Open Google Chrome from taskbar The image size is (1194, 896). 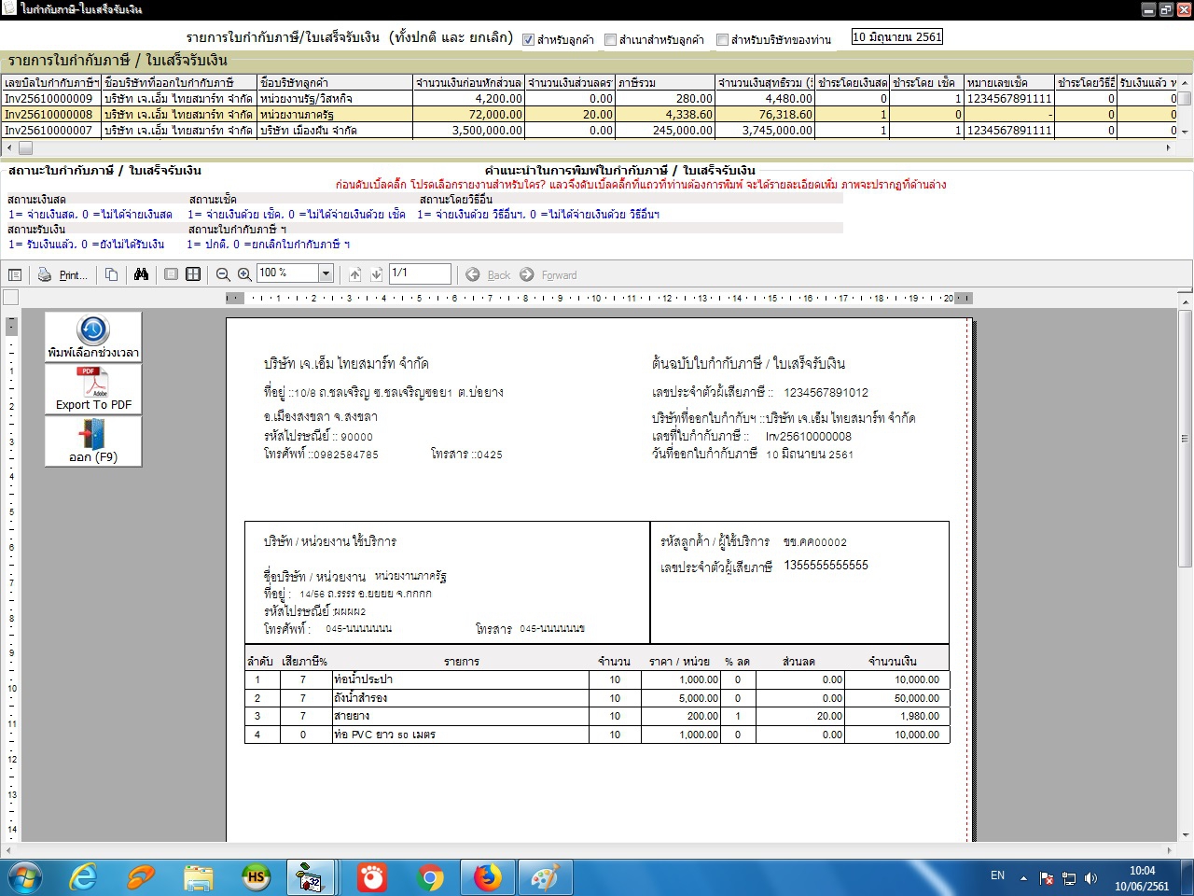click(x=430, y=877)
